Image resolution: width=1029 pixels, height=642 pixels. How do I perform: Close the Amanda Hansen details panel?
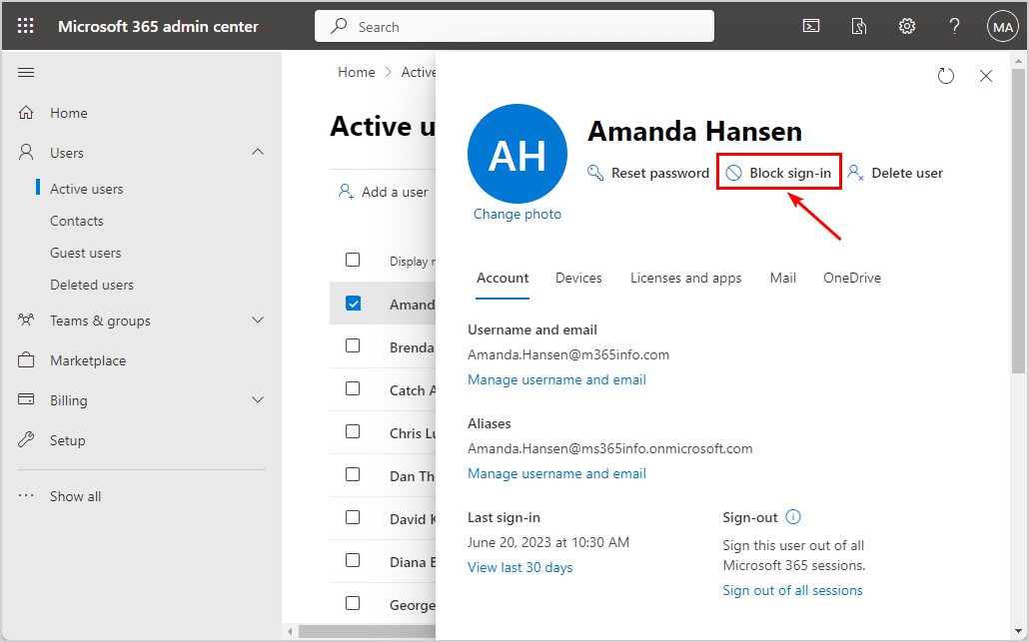point(986,76)
